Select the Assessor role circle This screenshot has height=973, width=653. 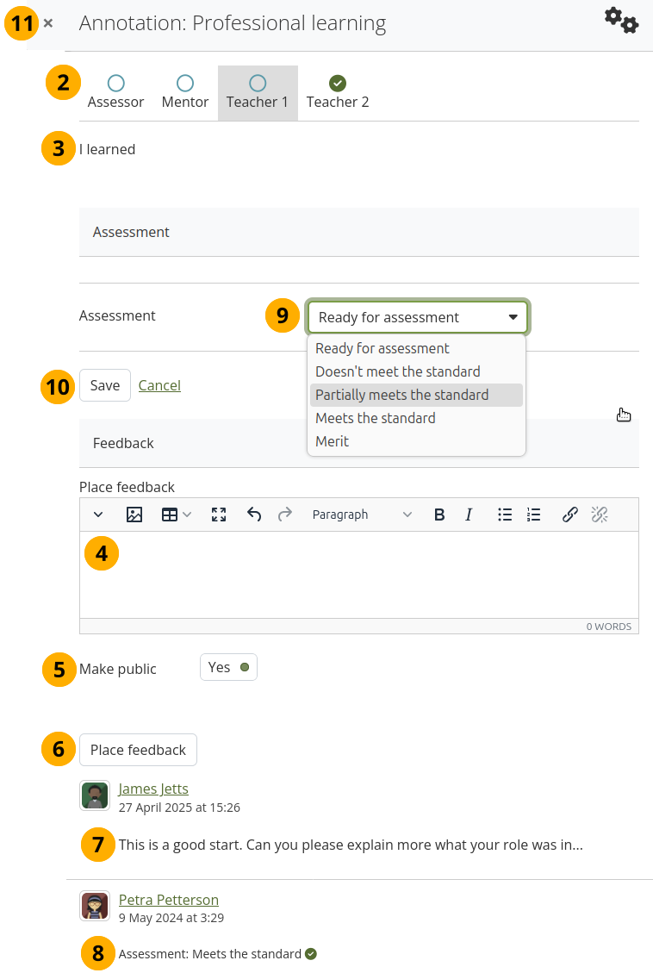tap(115, 84)
